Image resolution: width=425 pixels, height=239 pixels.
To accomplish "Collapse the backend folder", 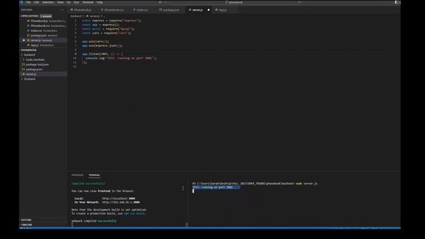I will (x=29, y=54).
